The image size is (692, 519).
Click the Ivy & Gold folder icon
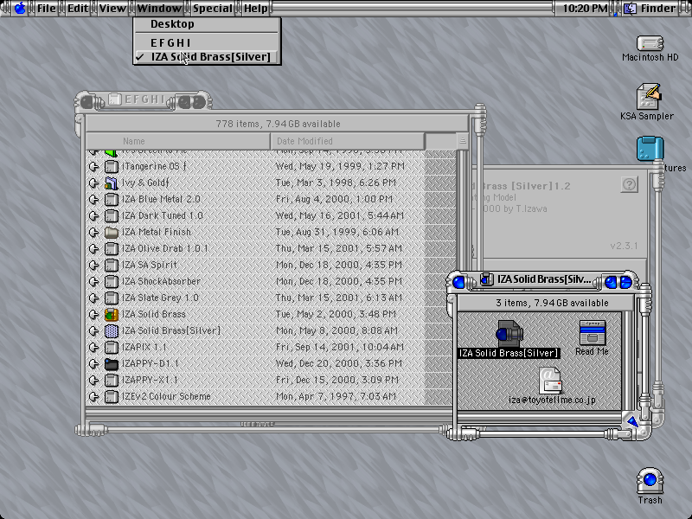[112, 183]
